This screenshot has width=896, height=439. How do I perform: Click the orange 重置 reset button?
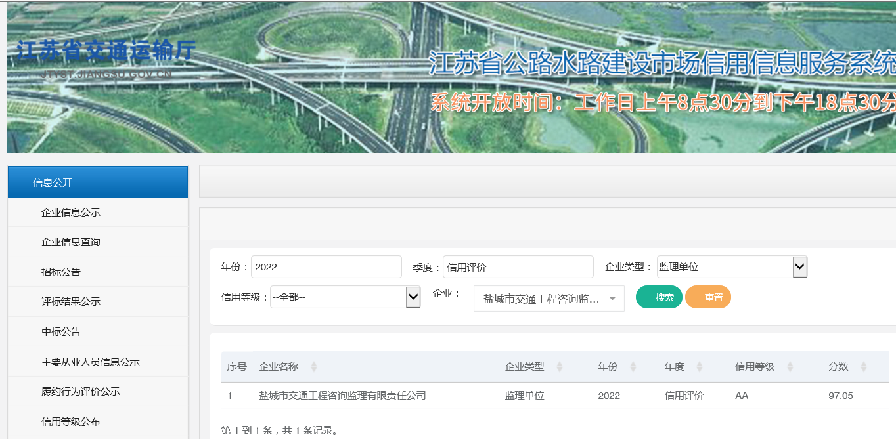click(x=707, y=297)
